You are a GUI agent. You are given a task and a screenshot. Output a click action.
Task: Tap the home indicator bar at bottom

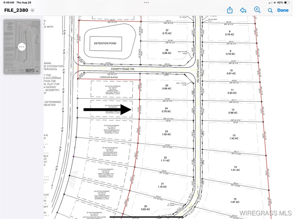(146, 217)
